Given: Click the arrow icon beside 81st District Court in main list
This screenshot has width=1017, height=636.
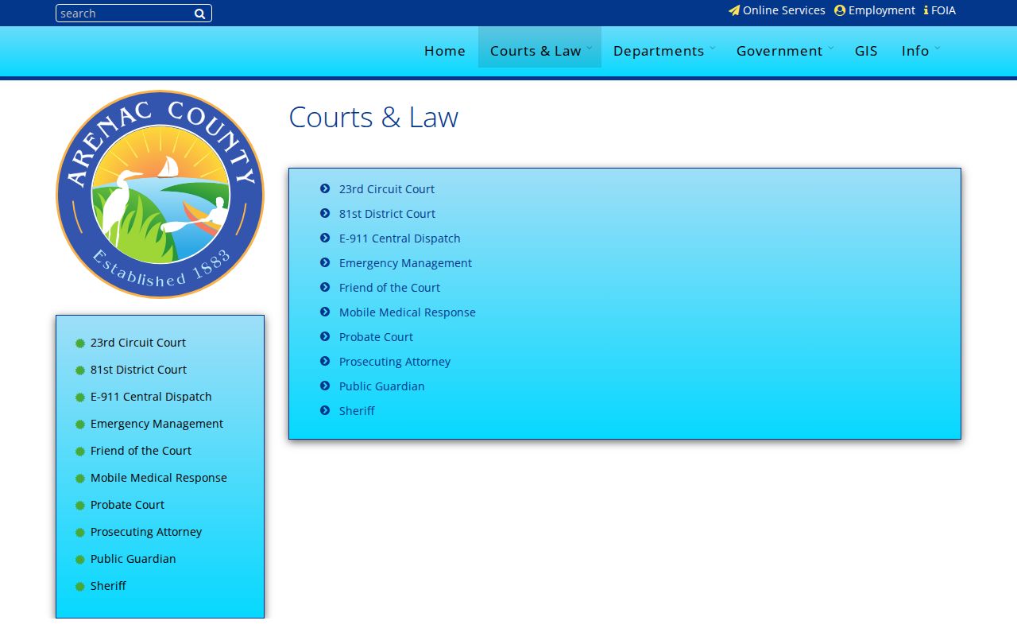Looking at the screenshot, I should pyautogui.click(x=325, y=213).
